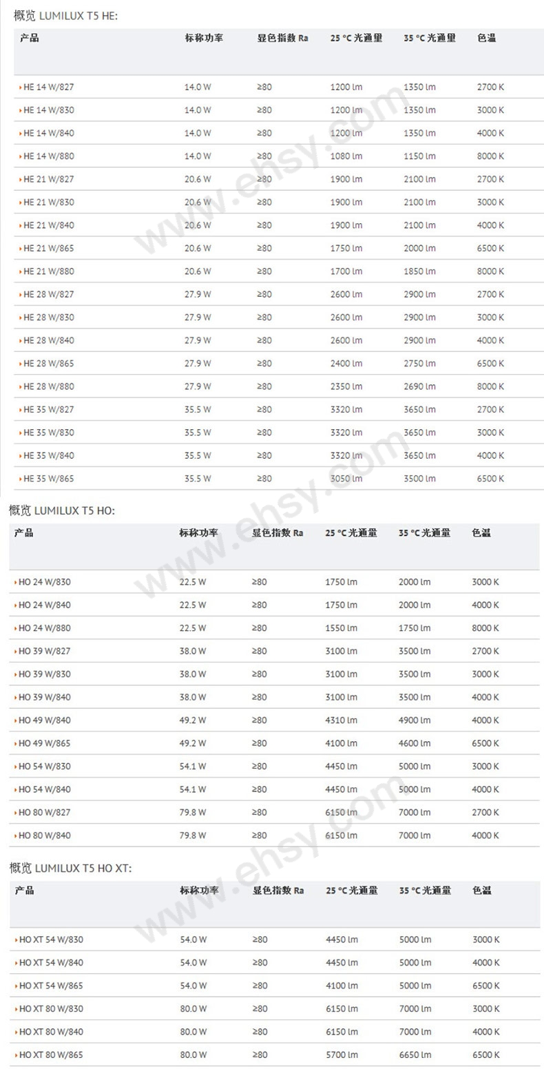The width and height of the screenshot is (544, 1069).
Task: Click the orange arrow beside HO XT 54 W/865
Action: point(16,986)
